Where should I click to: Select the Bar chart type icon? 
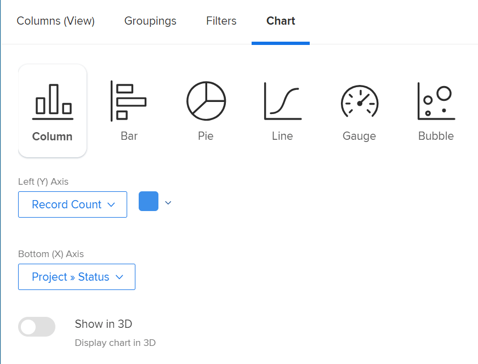click(x=129, y=101)
